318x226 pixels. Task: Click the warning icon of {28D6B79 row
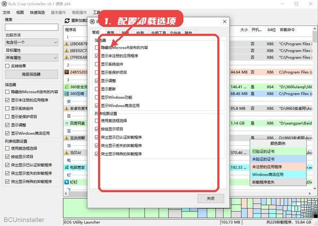(67, 44)
